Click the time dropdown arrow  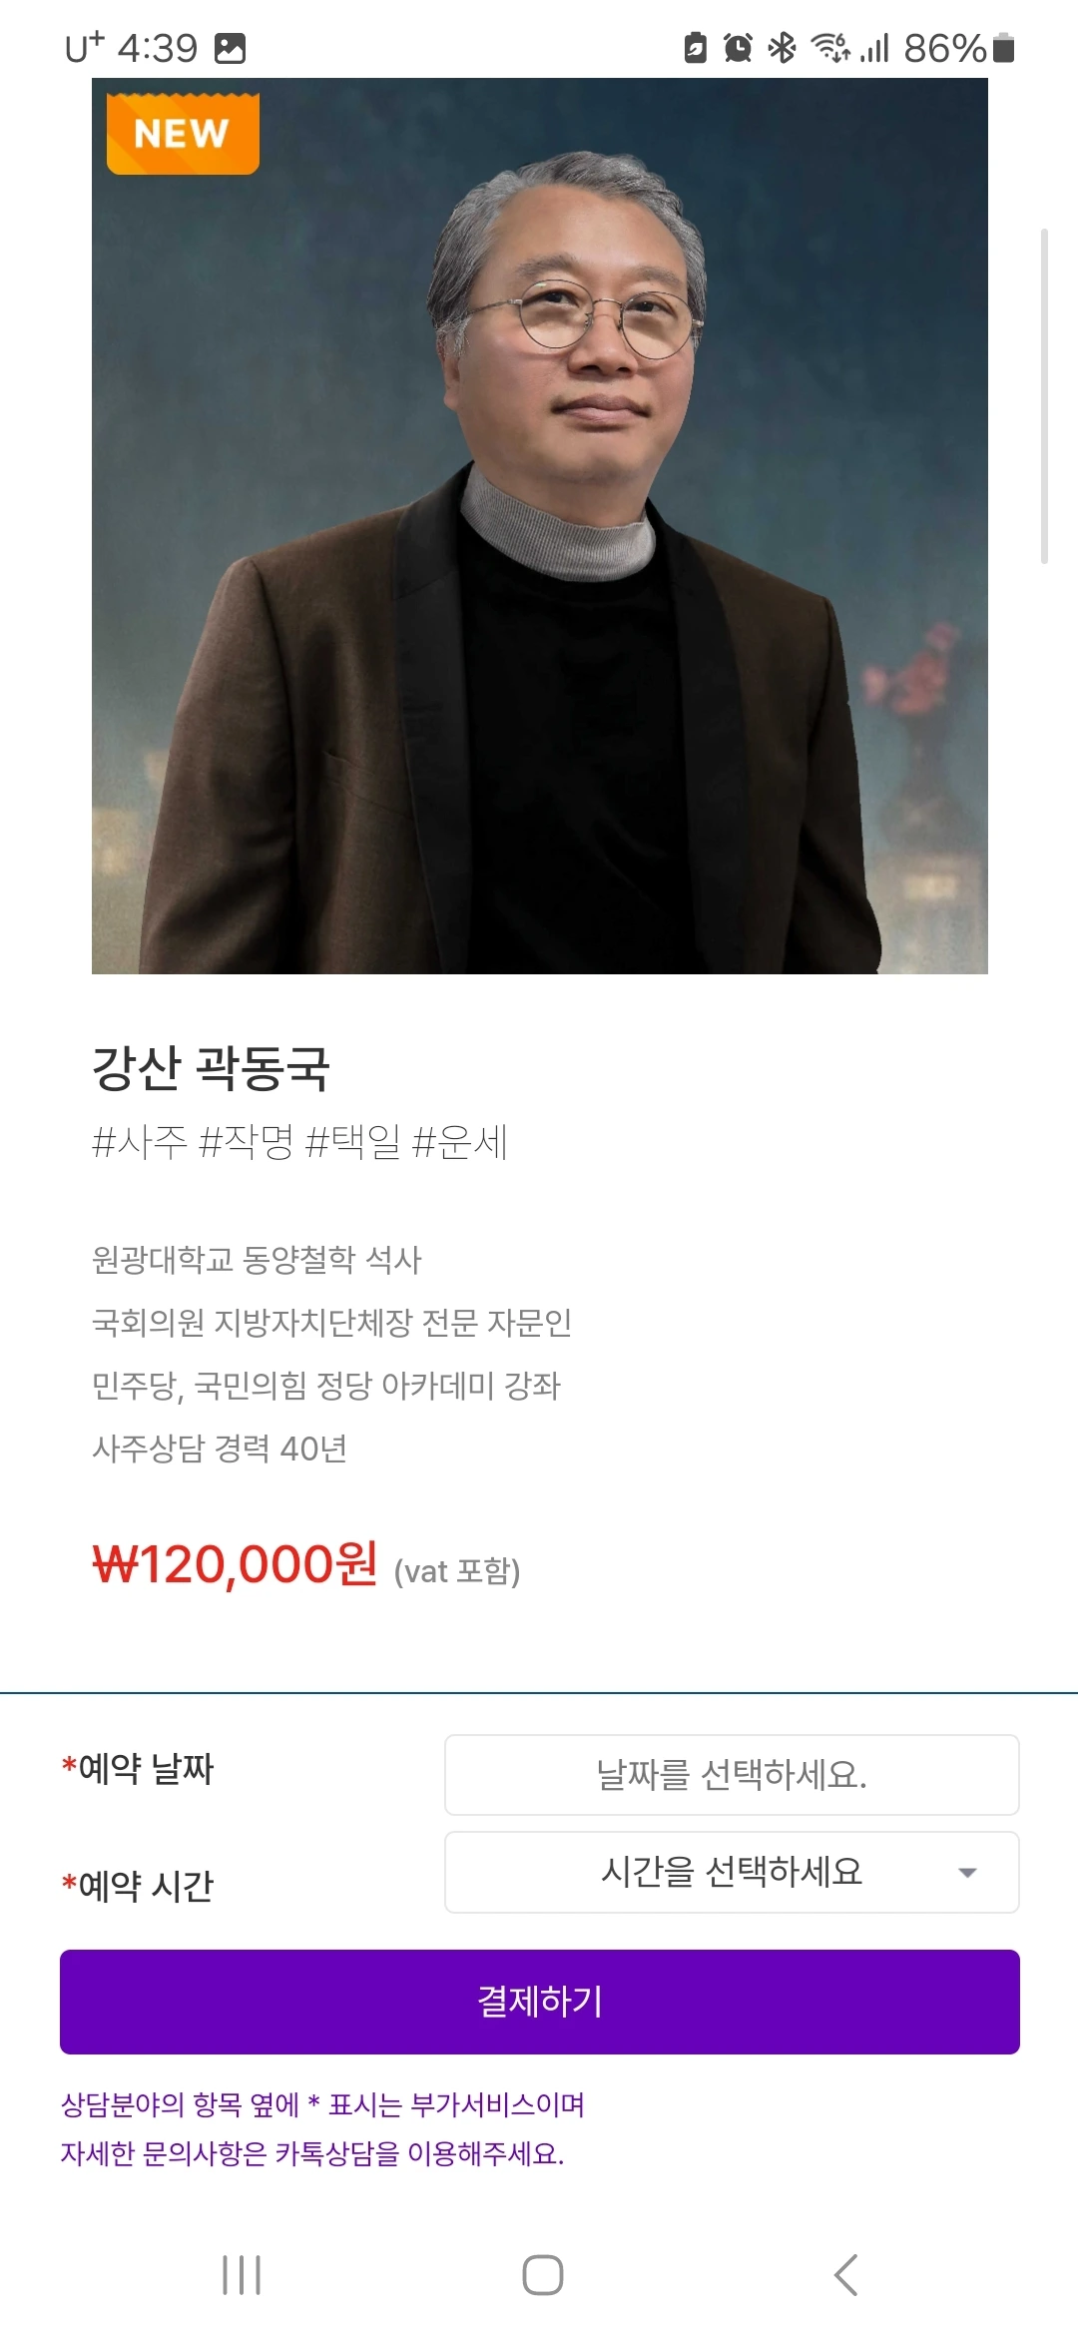click(966, 1873)
